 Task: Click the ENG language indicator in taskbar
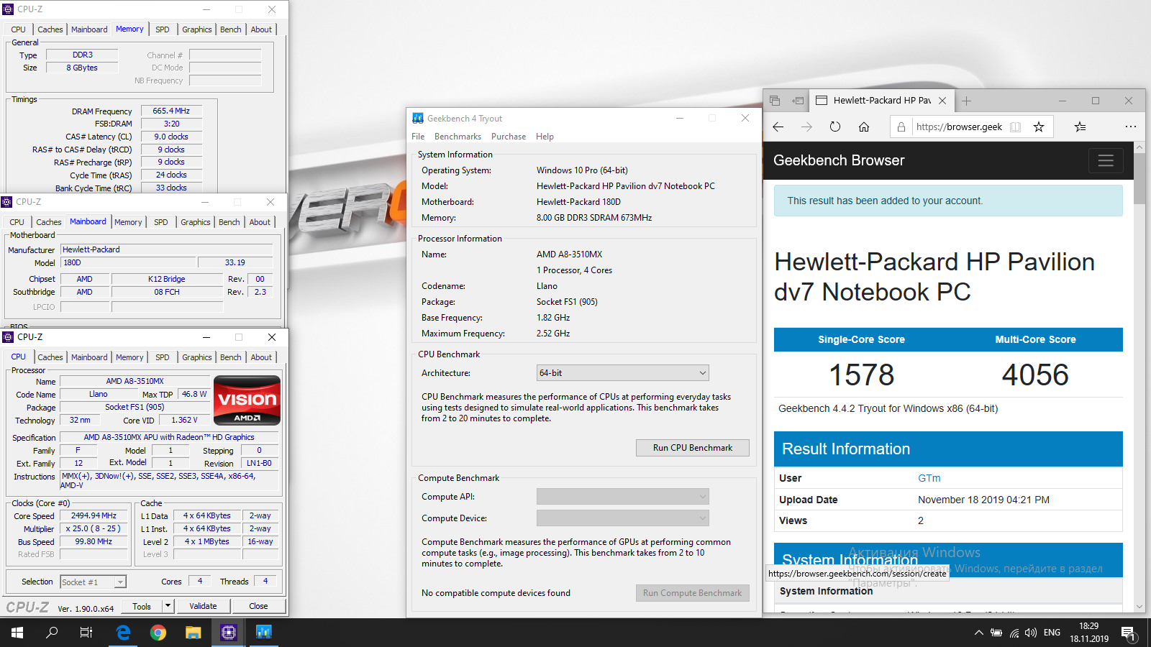pyautogui.click(x=1052, y=633)
